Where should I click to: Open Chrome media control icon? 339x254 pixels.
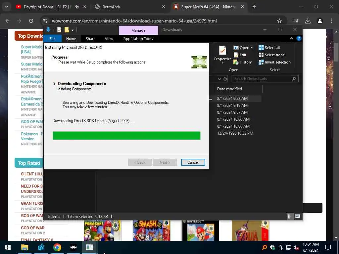pos(296,21)
